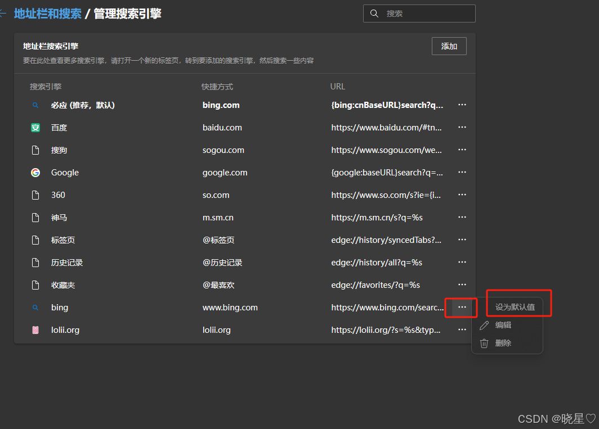Click the page icon beside 360
The image size is (599, 429).
[35, 195]
